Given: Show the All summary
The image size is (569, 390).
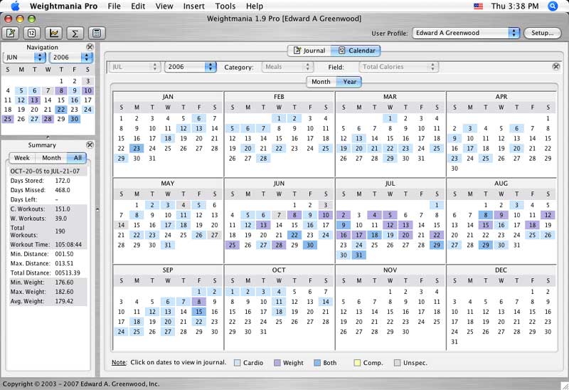Looking at the screenshot, I should click(x=78, y=157).
